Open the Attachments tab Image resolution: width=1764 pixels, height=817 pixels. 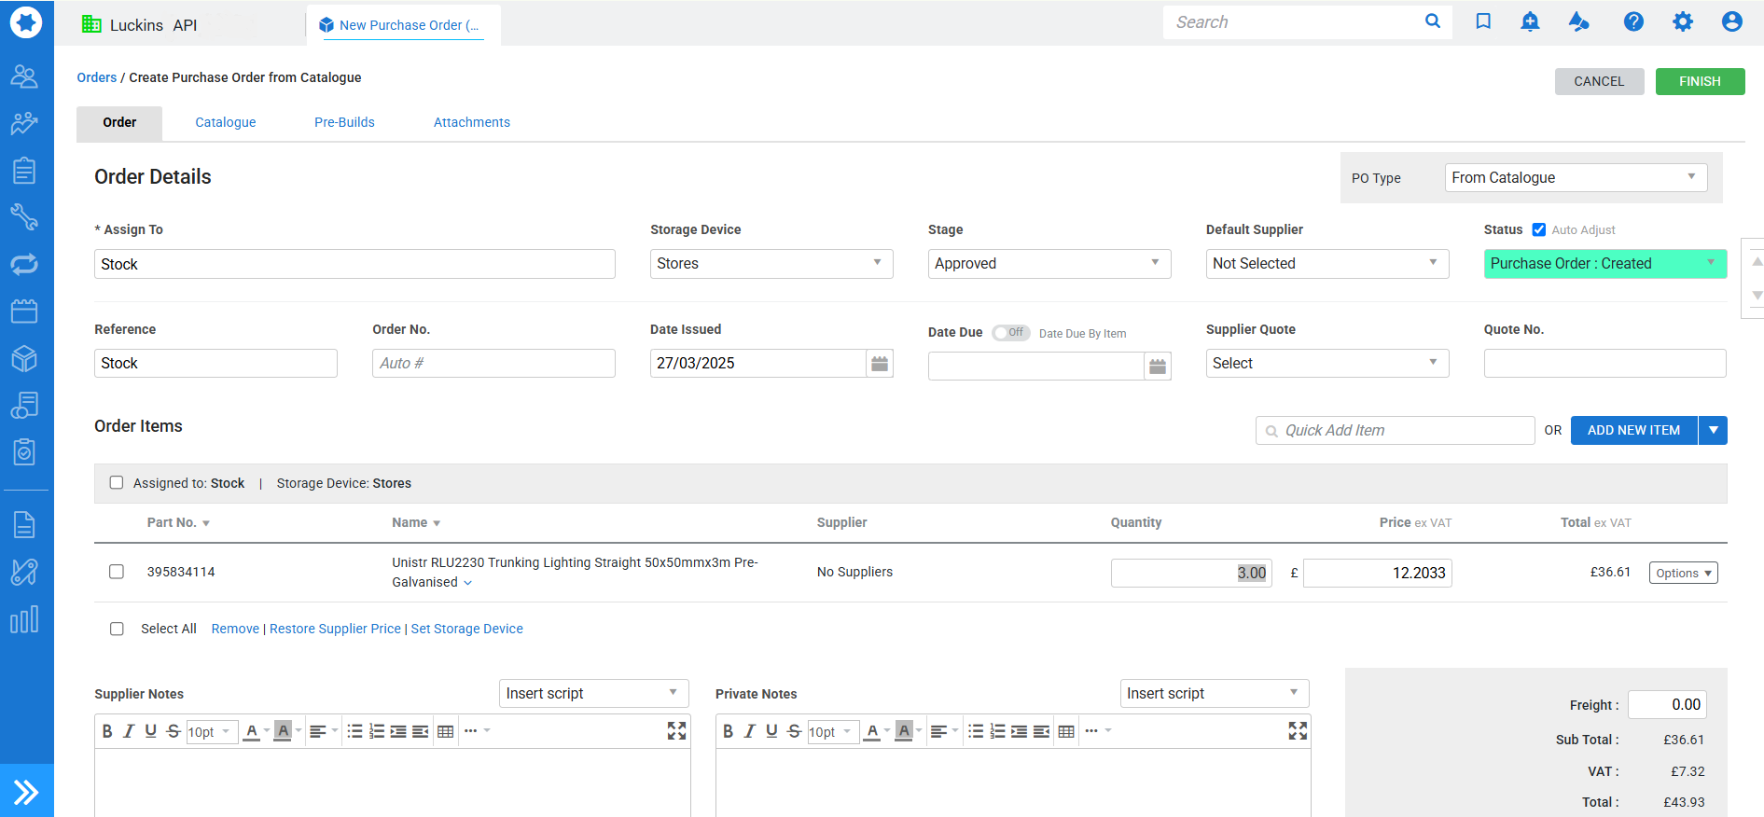pos(471,122)
